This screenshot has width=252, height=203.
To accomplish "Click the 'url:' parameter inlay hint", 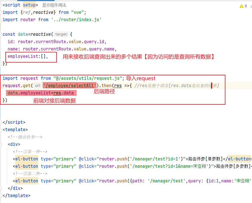I will tap(38, 86).
